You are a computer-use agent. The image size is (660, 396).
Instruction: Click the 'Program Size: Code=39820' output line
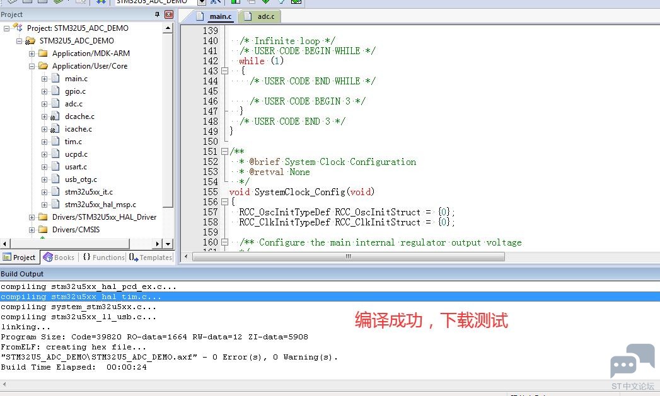[154, 337]
